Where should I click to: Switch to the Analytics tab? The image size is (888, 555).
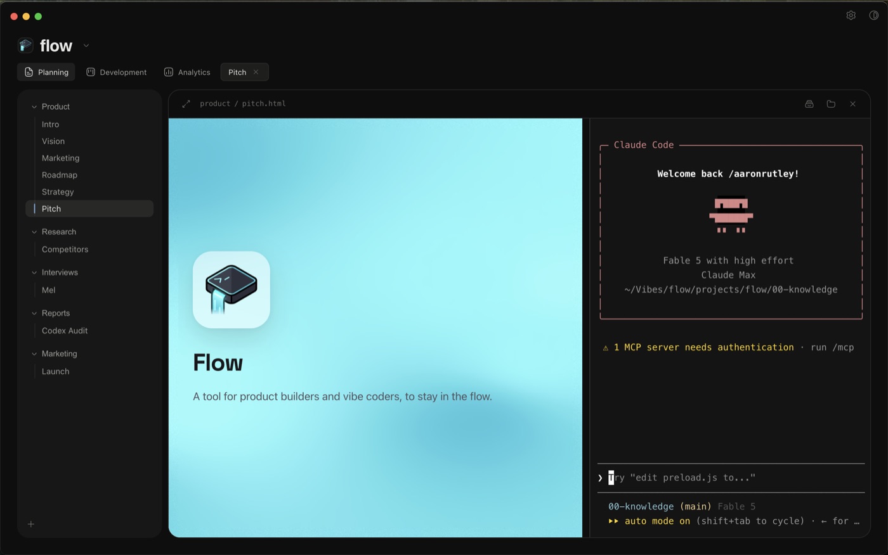(187, 72)
